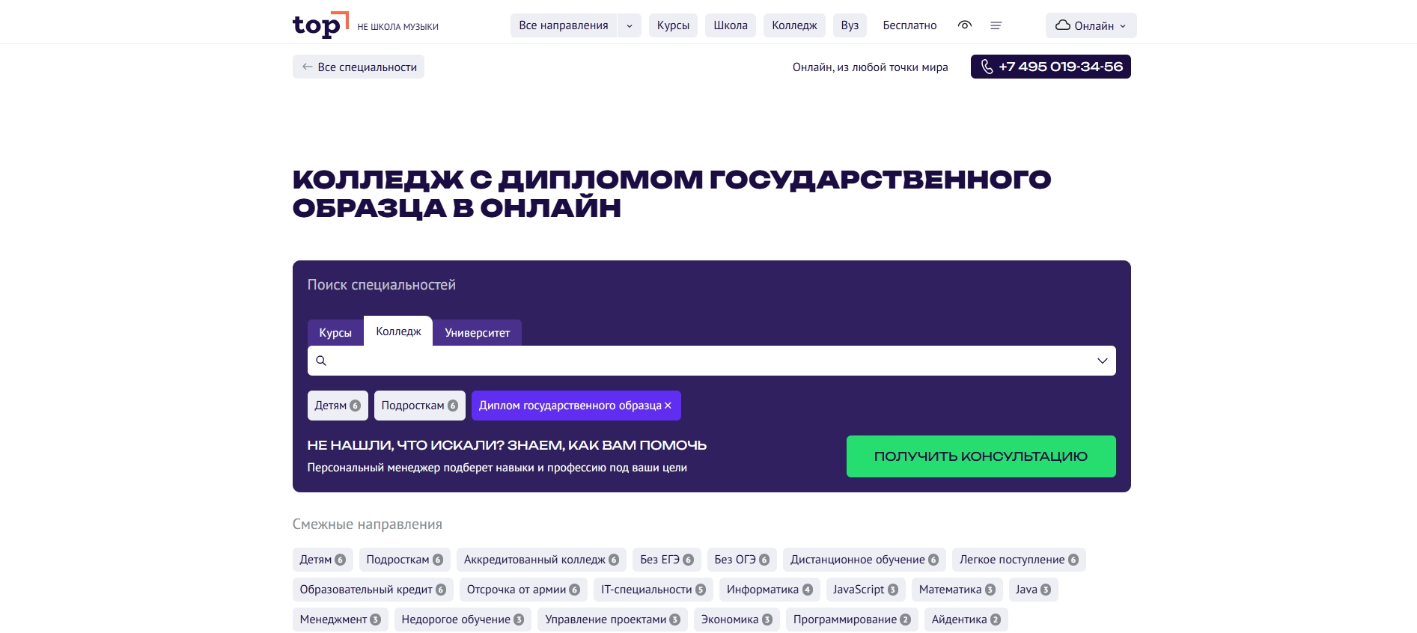Expand the Все направления arrow dropdown
The image size is (1417, 633).
coord(630,25)
